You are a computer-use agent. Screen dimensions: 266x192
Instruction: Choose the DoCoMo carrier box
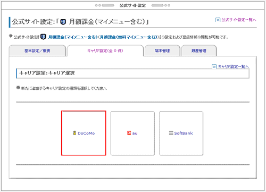pyautogui.click(x=84, y=133)
